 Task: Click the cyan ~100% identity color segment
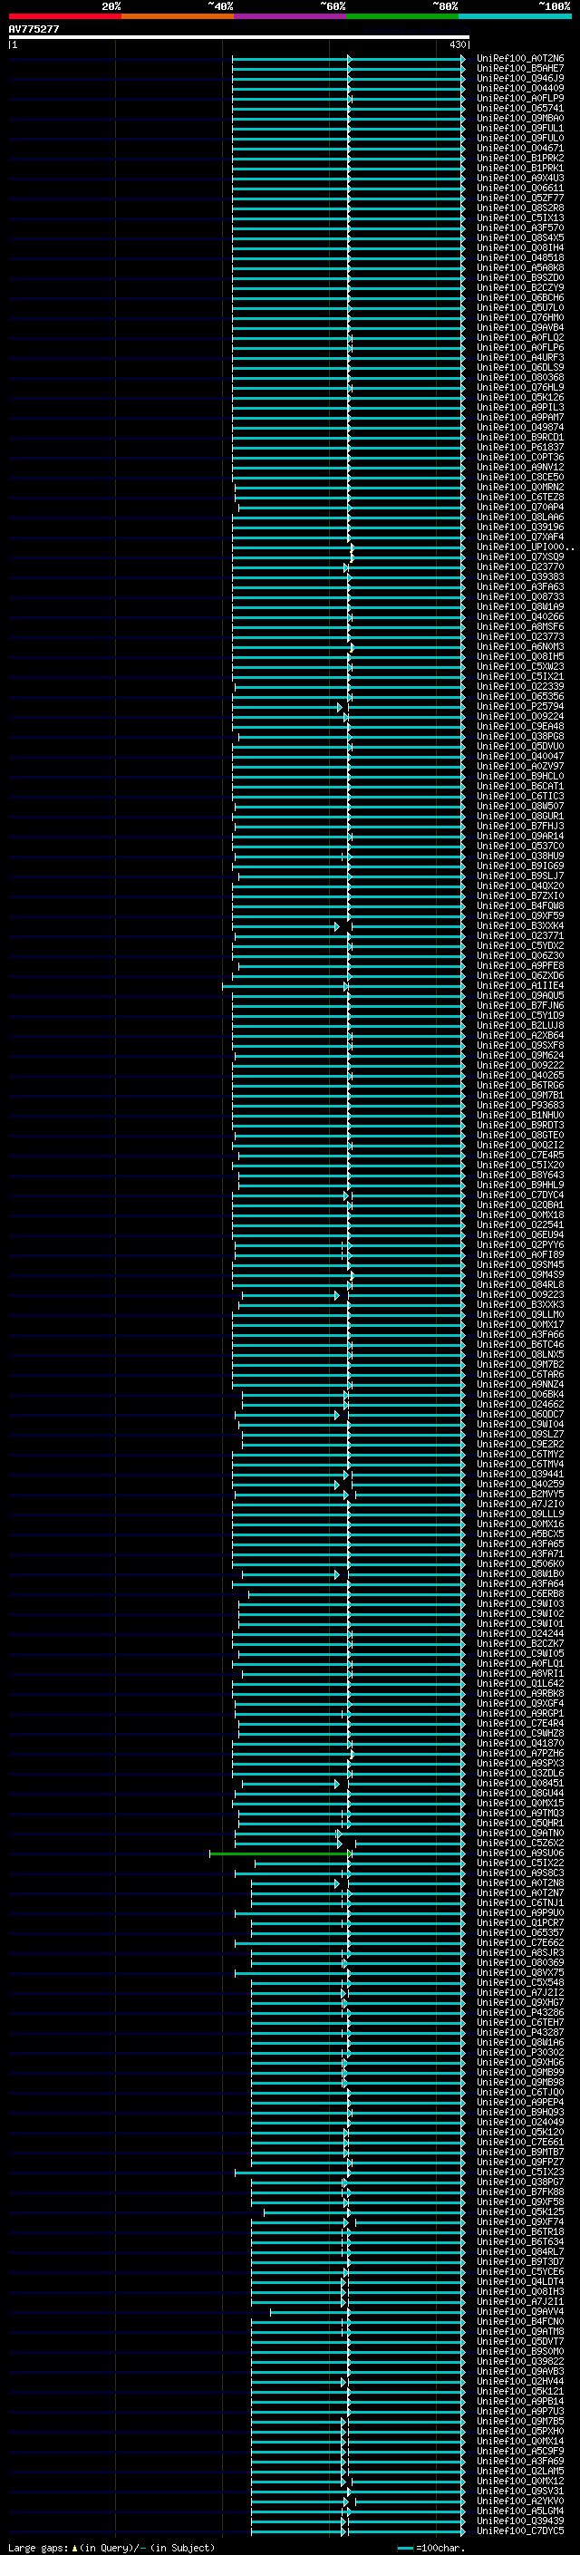516,16
